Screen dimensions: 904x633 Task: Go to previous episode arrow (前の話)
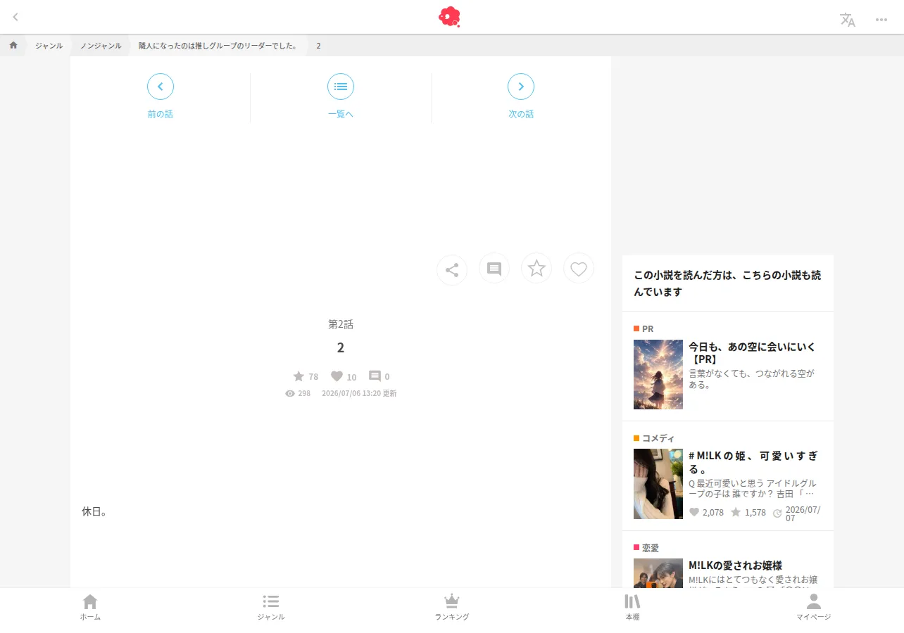pyautogui.click(x=161, y=87)
